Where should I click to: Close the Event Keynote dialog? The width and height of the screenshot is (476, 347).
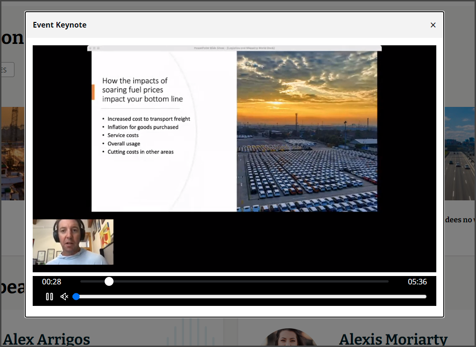pos(433,25)
